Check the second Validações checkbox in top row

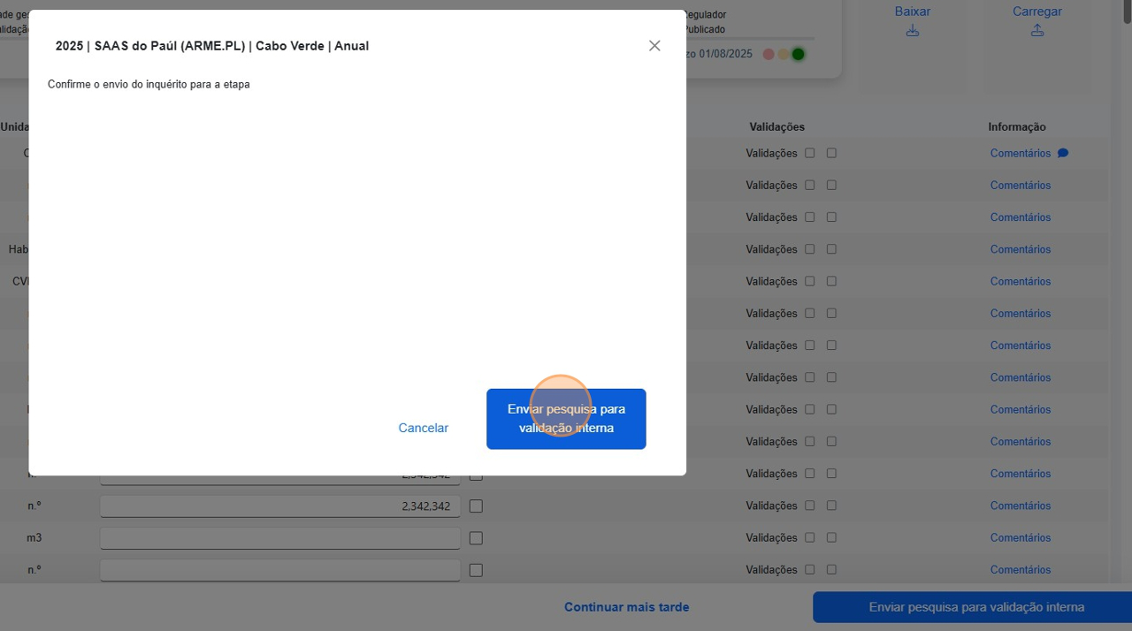[x=830, y=152]
